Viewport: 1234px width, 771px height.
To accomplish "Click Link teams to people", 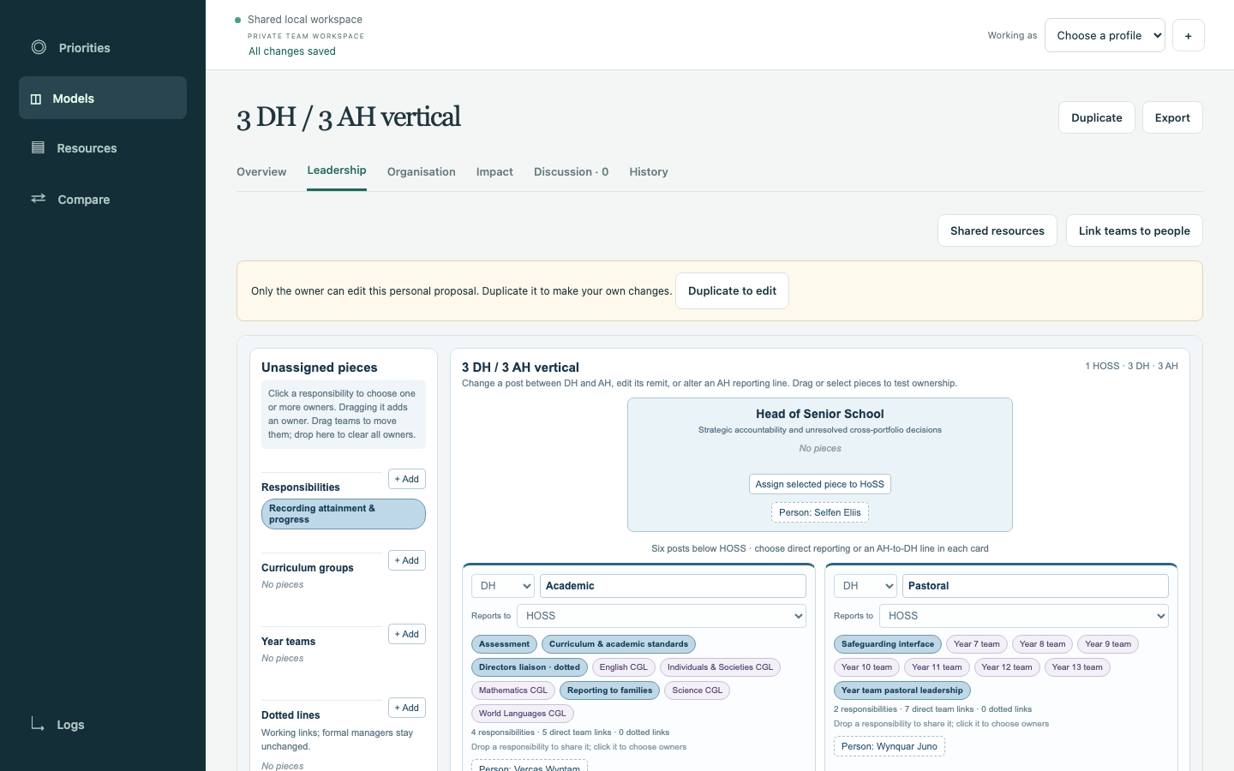I will coord(1134,230).
